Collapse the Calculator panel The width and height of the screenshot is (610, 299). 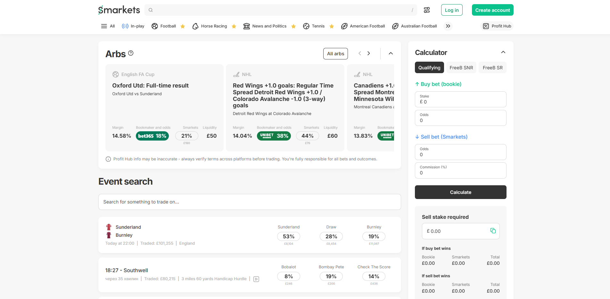tap(503, 52)
